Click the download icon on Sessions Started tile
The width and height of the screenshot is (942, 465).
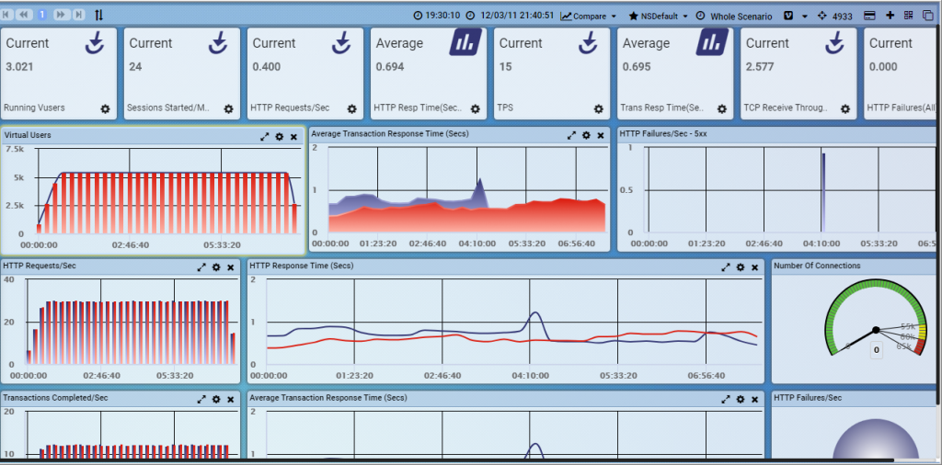tap(219, 42)
